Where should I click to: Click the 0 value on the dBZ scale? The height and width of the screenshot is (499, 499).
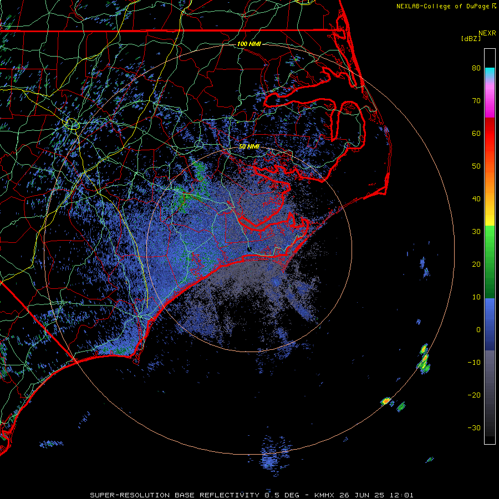click(478, 330)
